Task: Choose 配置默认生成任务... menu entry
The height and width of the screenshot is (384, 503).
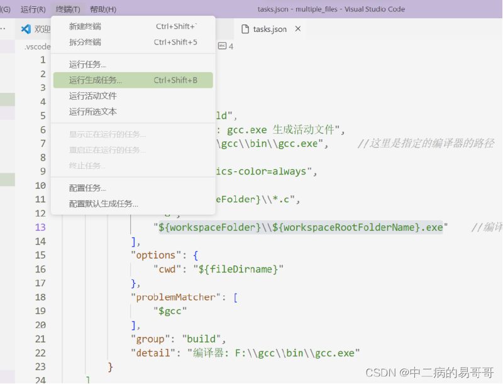Action: pyautogui.click(x=133, y=203)
